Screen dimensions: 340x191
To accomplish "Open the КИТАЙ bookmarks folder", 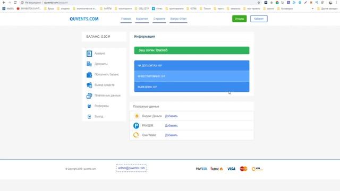I will 191,8.
